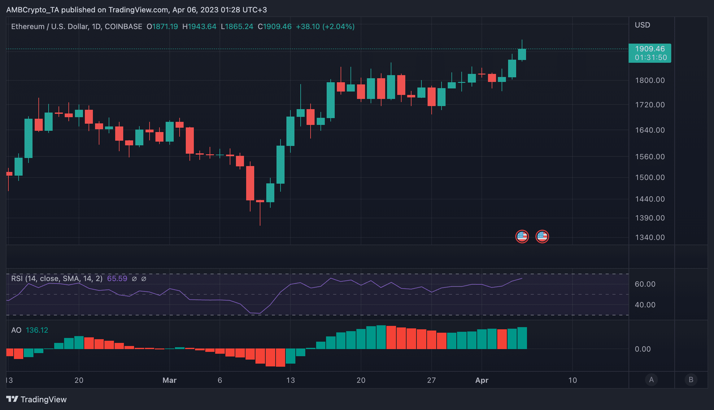Select the AO indicator legend label
The width and height of the screenshot is (714, 410).
pos(16,330)
